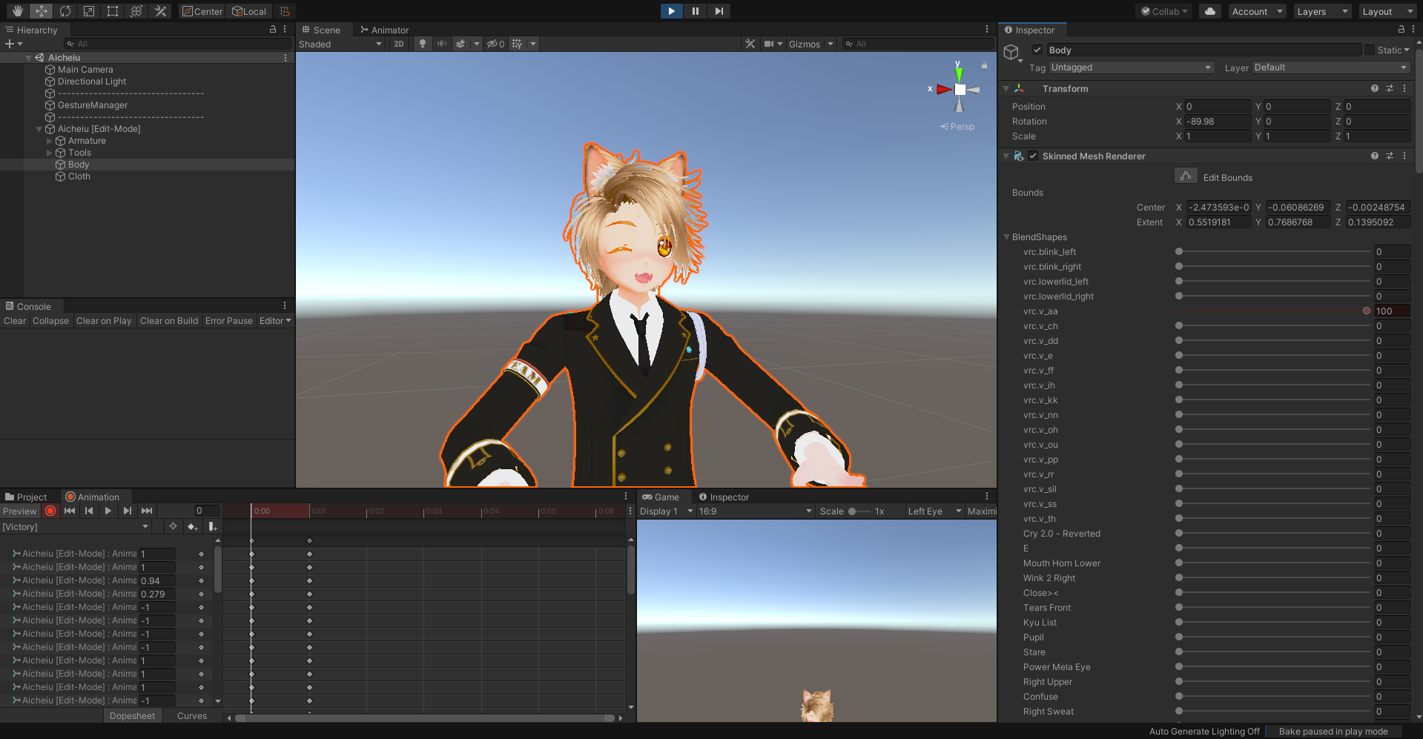Click Add Event in the Animation window
1423x739 pixels.
(213, 526)
